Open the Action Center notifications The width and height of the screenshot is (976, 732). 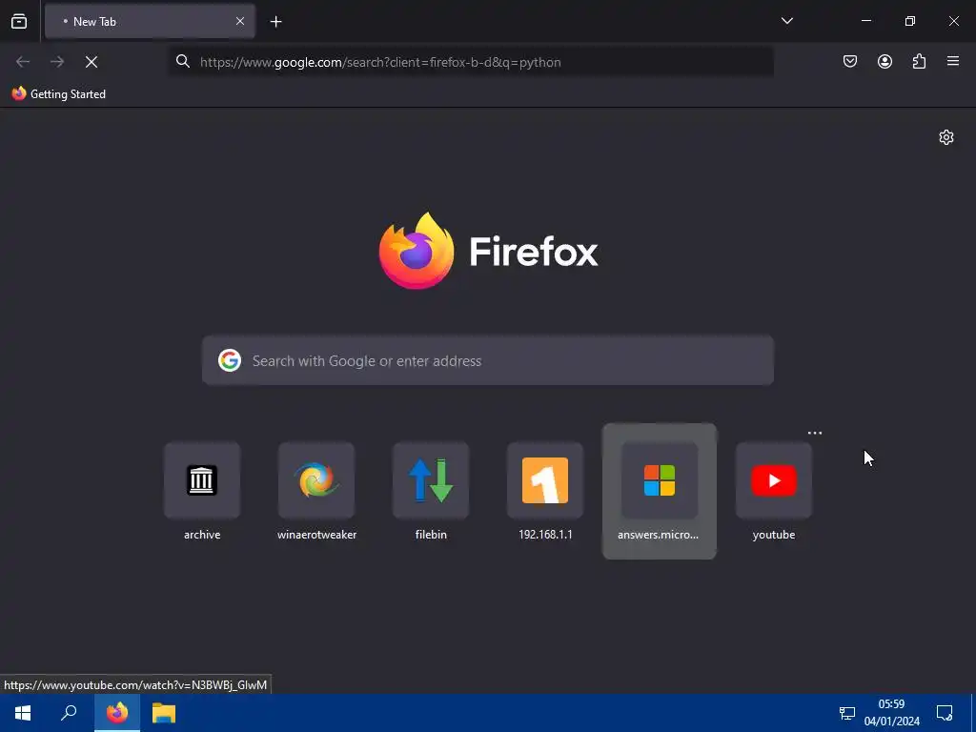tap(945, 713)
